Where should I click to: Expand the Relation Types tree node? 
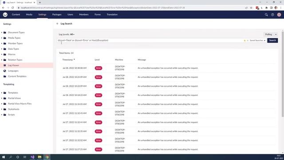coord(2,60)
